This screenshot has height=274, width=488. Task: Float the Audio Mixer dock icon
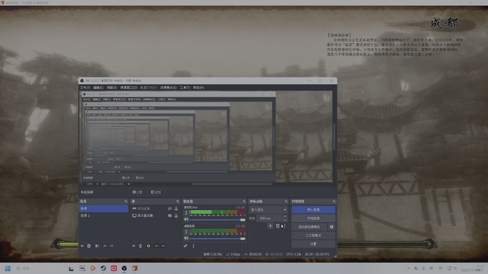click(x=244, y=202)
